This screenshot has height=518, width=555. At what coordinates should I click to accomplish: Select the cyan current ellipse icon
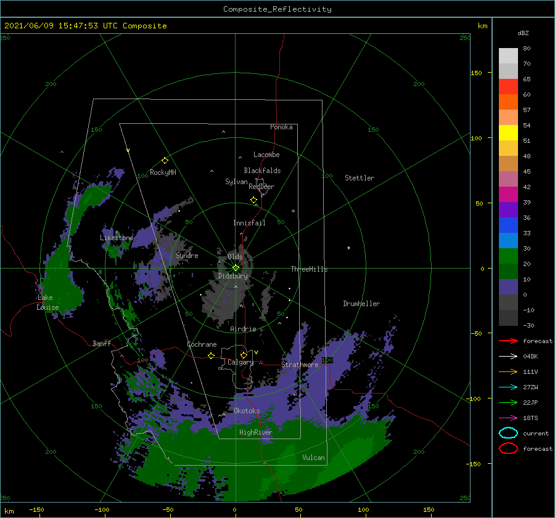[508, 433]
